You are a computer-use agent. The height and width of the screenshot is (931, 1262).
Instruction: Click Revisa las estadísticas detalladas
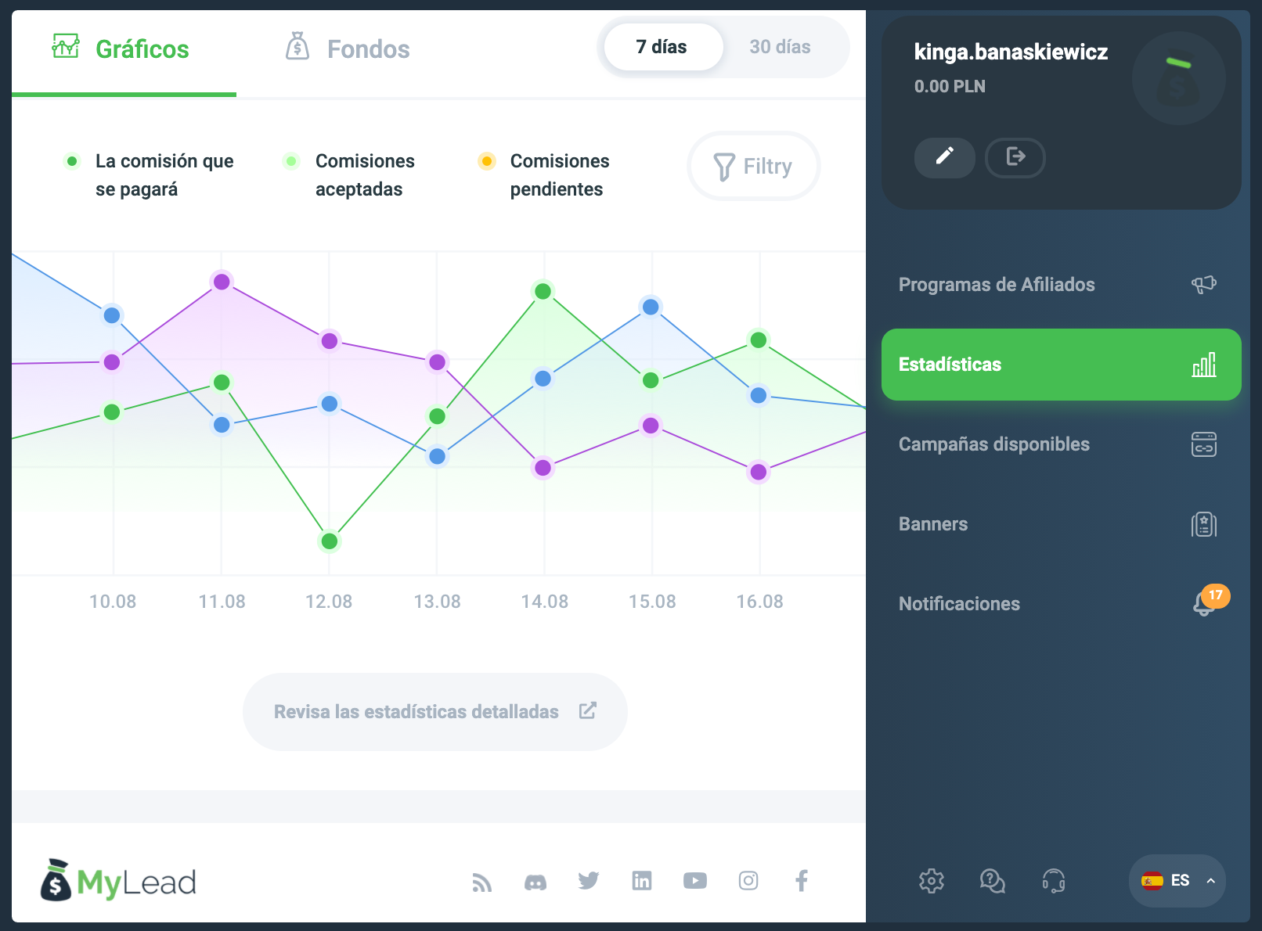[x=434, y=712]
